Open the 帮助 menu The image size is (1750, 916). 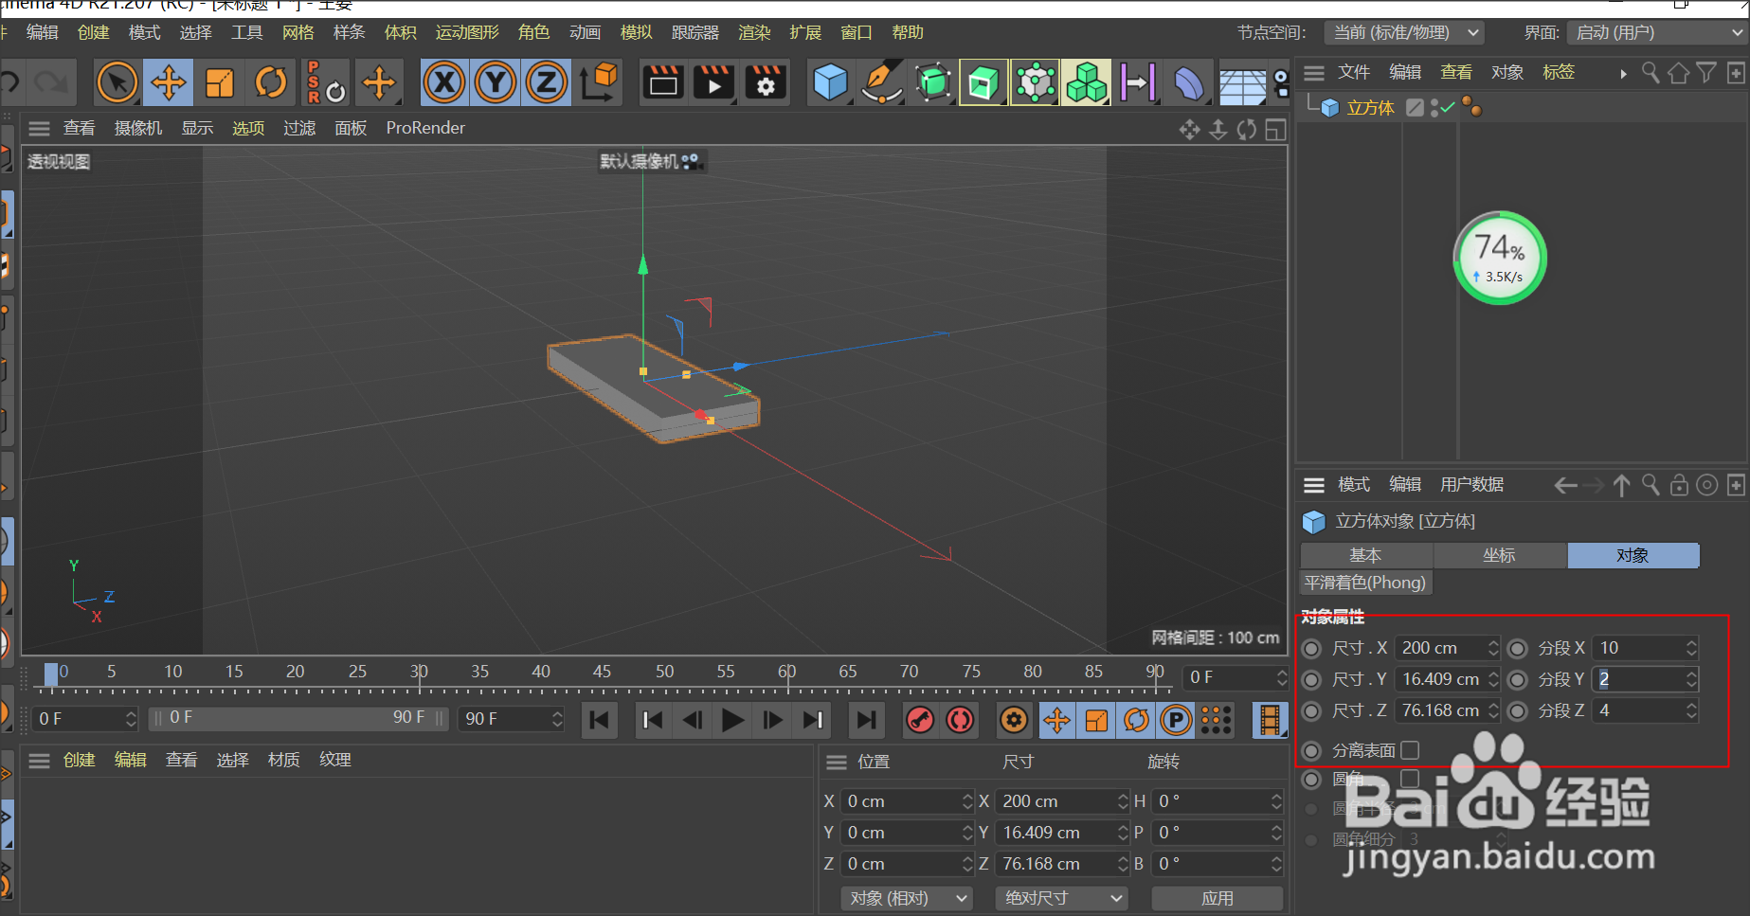[908, 32]
